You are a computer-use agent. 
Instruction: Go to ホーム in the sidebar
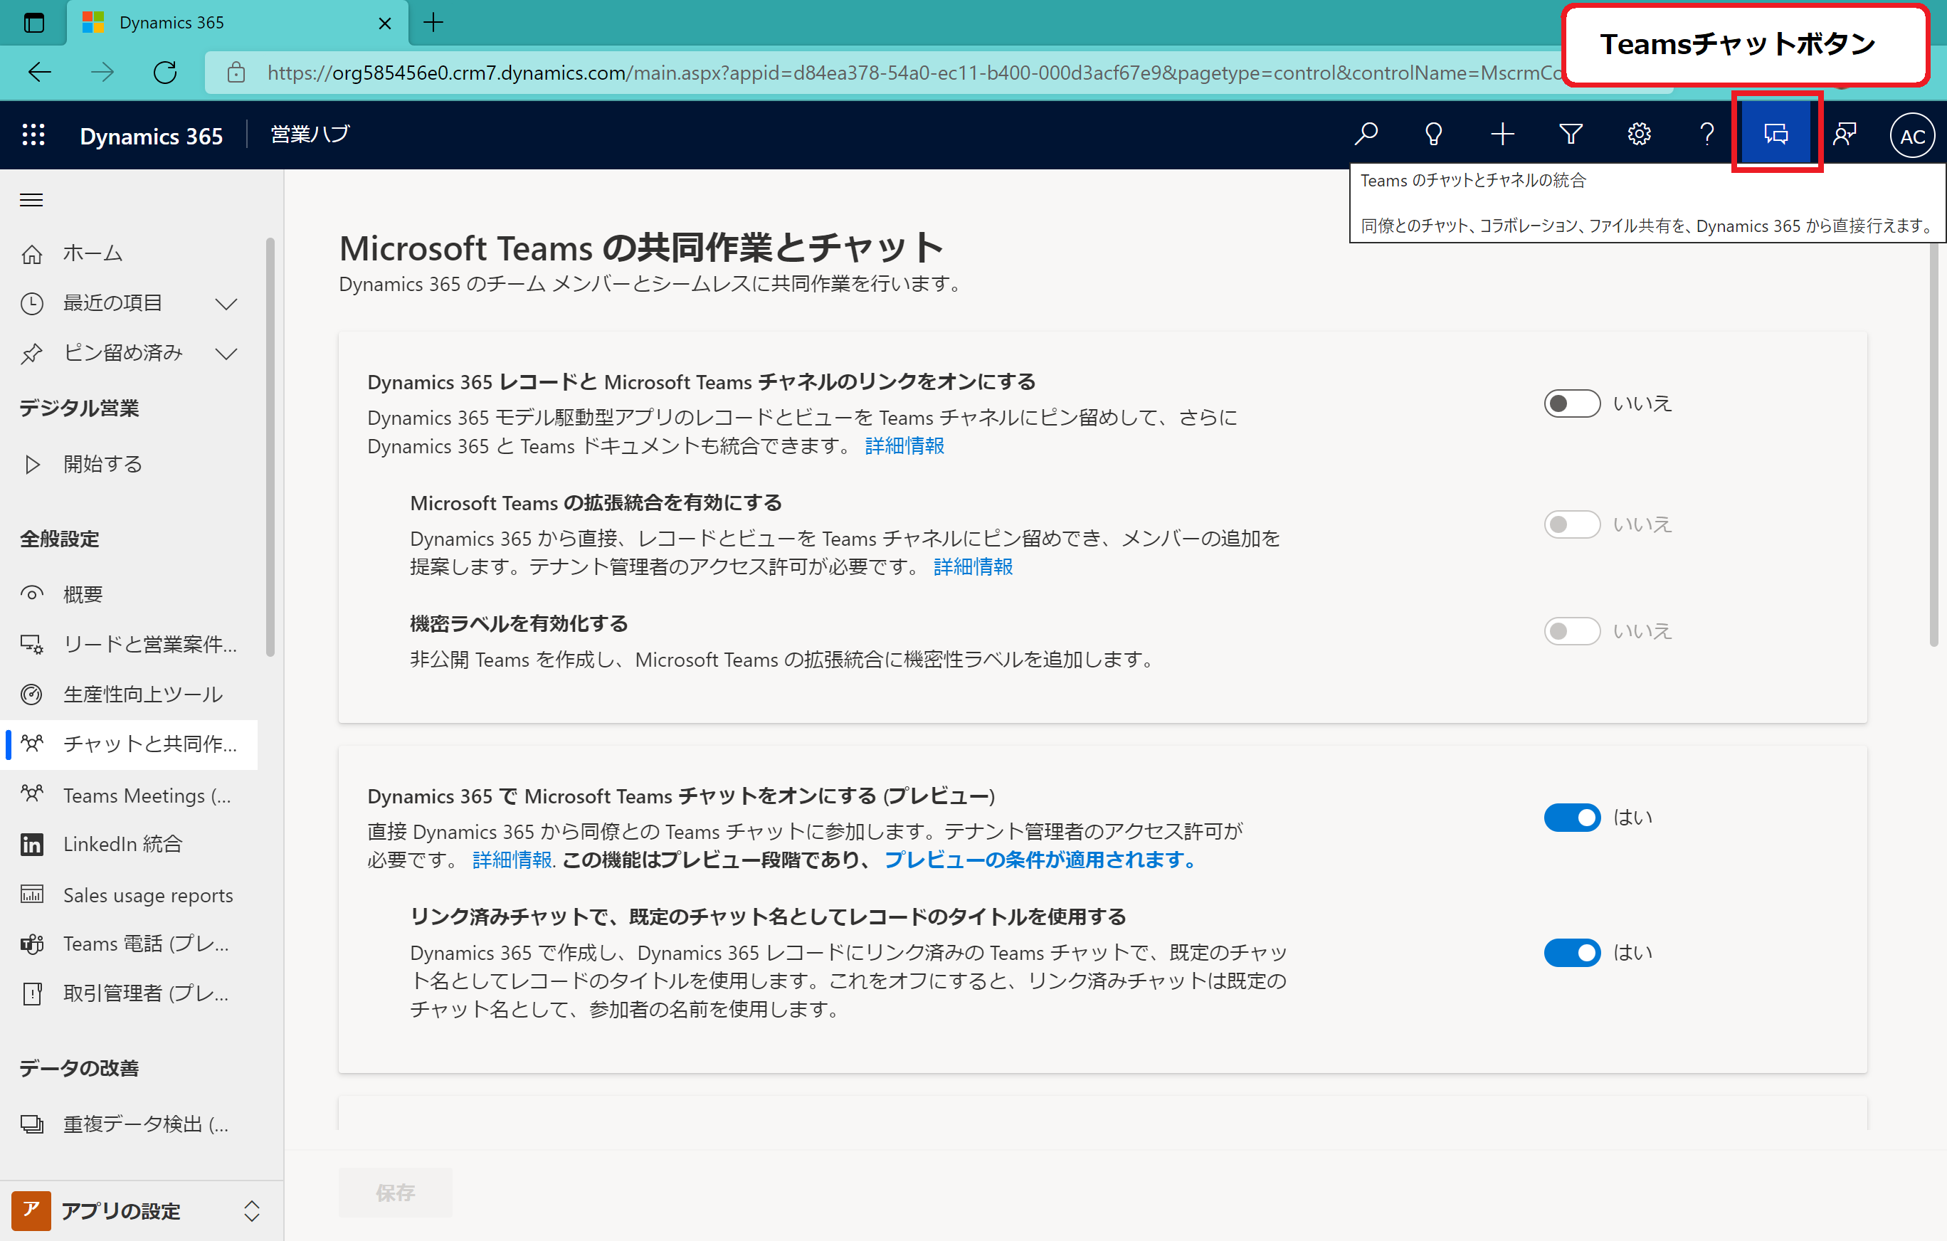pyautogui.click(x=130, y=255)
